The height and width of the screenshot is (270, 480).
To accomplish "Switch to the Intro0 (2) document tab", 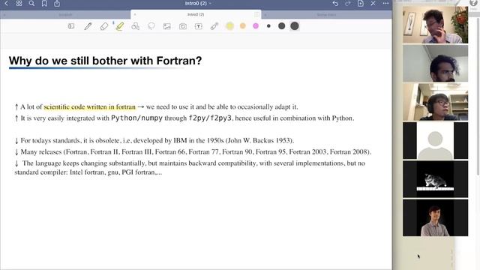I will 196,14.
